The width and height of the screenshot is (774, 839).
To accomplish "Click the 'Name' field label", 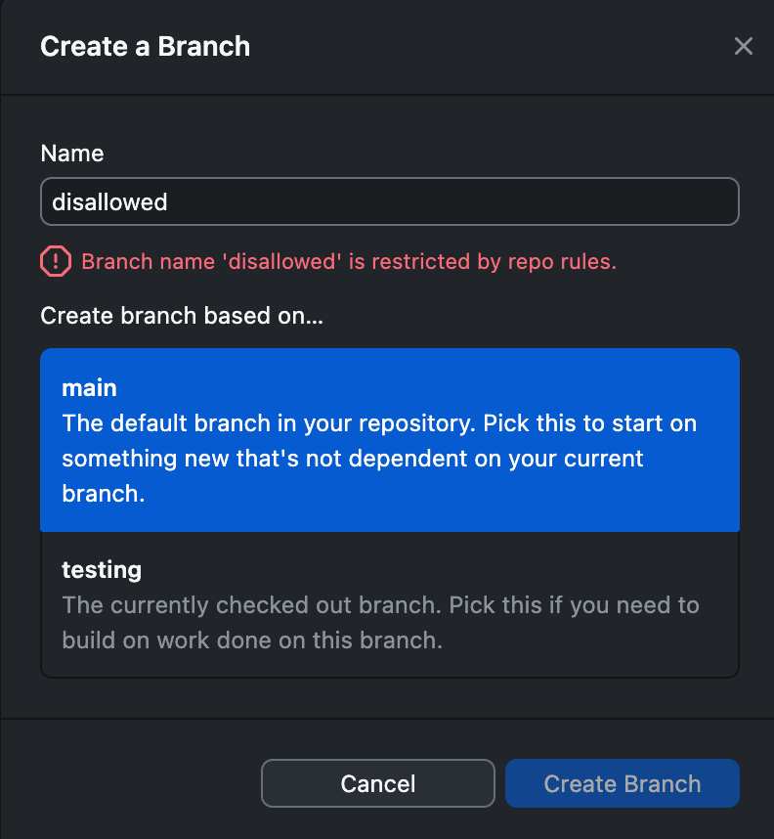I will tap(71, 154).
